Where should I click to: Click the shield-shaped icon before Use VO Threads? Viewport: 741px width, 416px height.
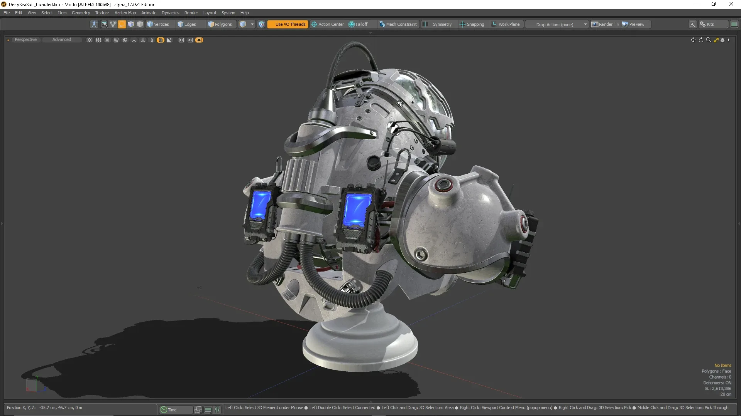(261, 24)
